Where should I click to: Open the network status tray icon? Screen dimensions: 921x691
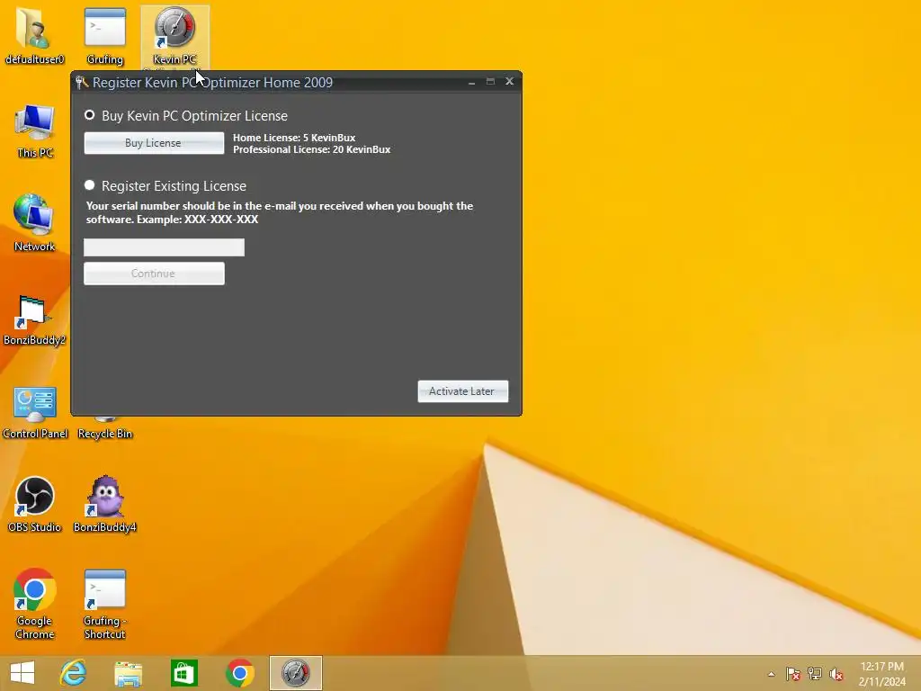[815, 674]
